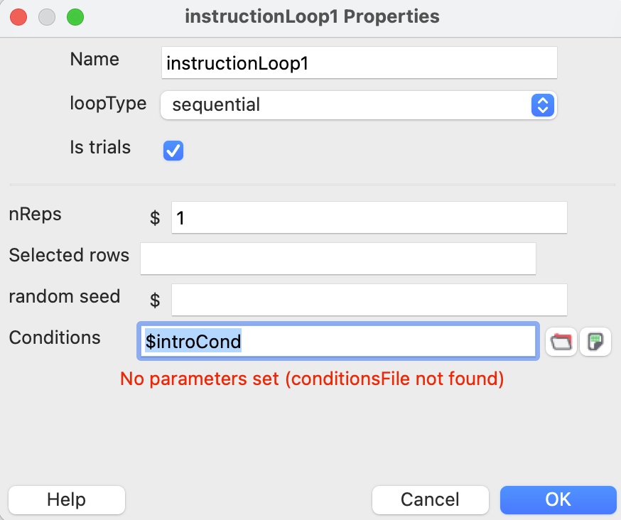This screenshot has width=621, height=520.
Task: Click the random seed input box
Action: tap(369, 300)
